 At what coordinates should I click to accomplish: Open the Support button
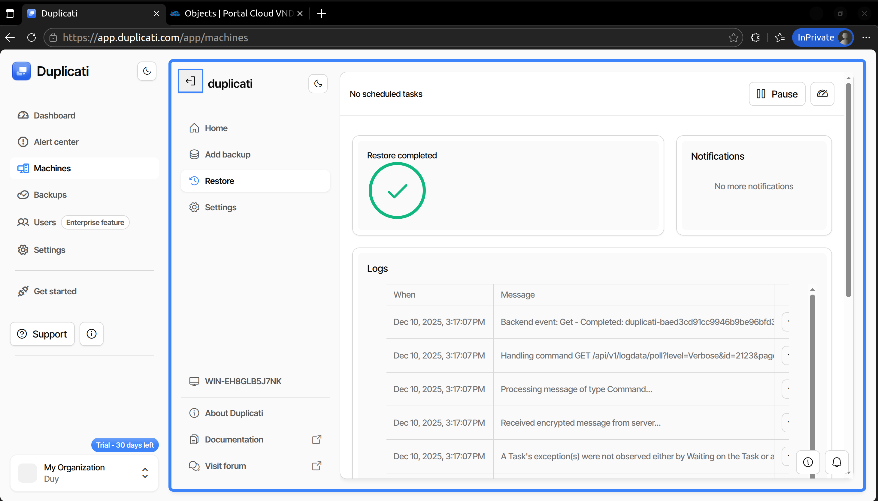[x=42, y=334]
